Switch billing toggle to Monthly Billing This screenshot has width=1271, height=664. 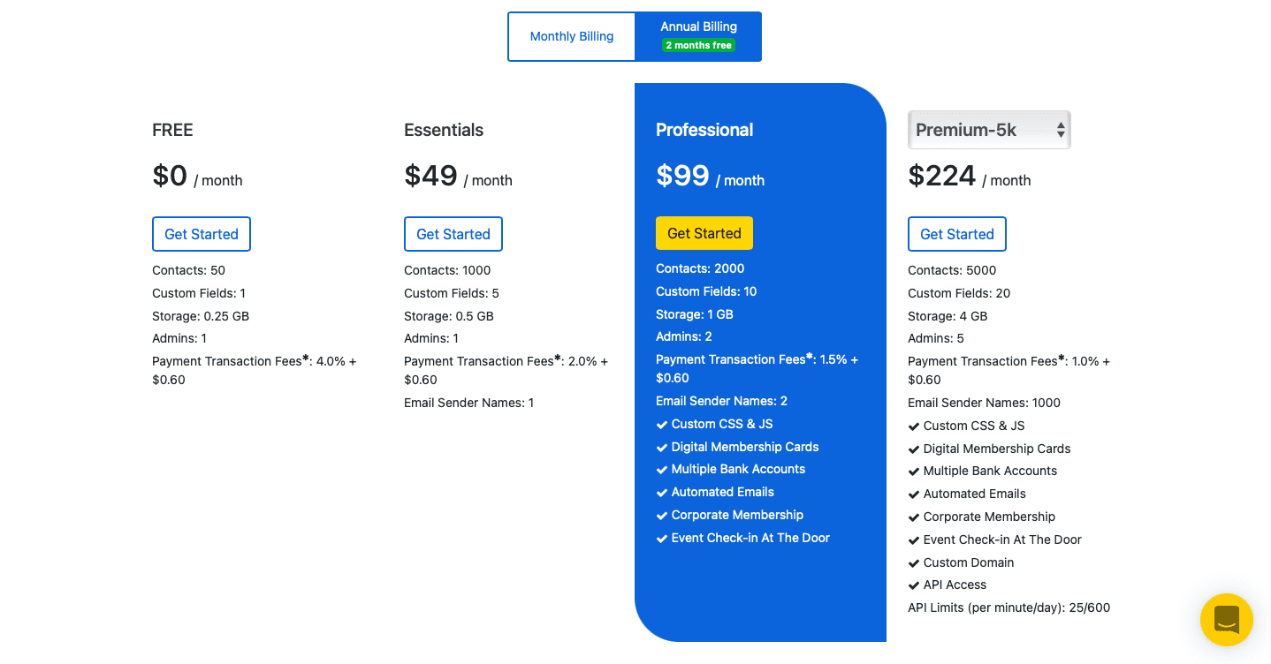pos(571,36)
